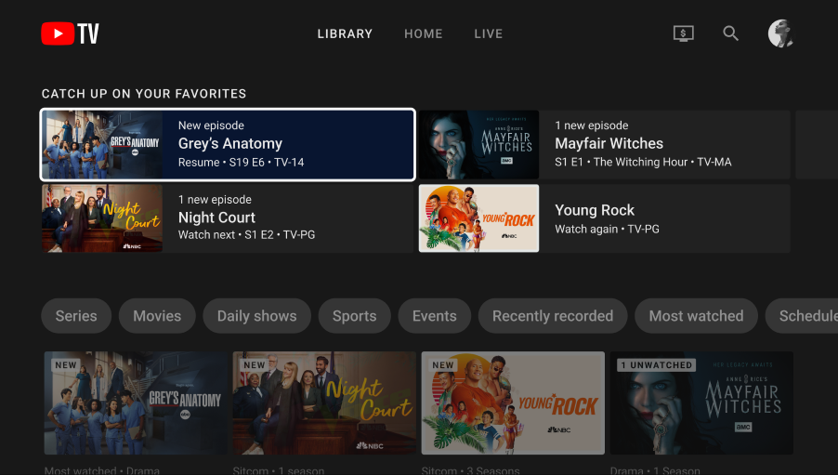Screen dimensions: 838x475
Task: Click the NEW badge on Grey's Anatomy poster
Action: 66,364
